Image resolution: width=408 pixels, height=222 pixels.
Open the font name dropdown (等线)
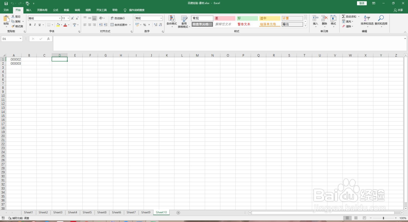[x=60, y=18]
